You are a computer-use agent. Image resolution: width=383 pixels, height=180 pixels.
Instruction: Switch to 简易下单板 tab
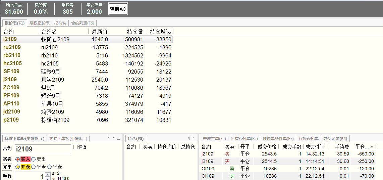coord(68,138)
